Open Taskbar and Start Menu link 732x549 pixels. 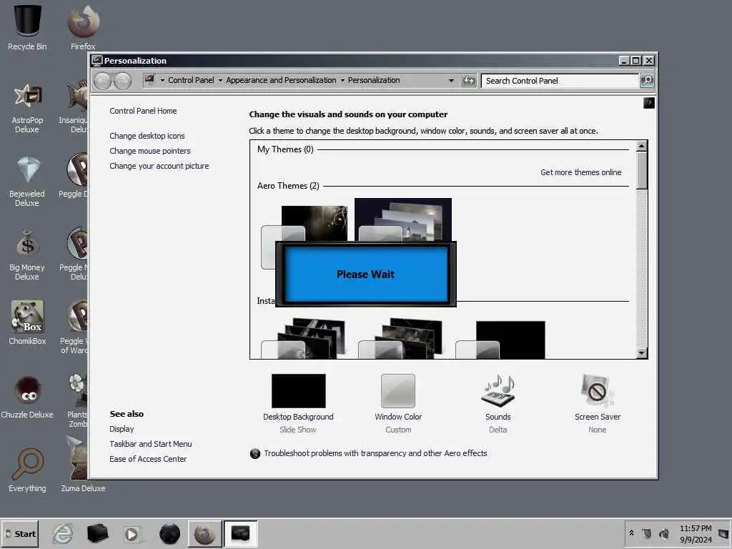point(150,444)
